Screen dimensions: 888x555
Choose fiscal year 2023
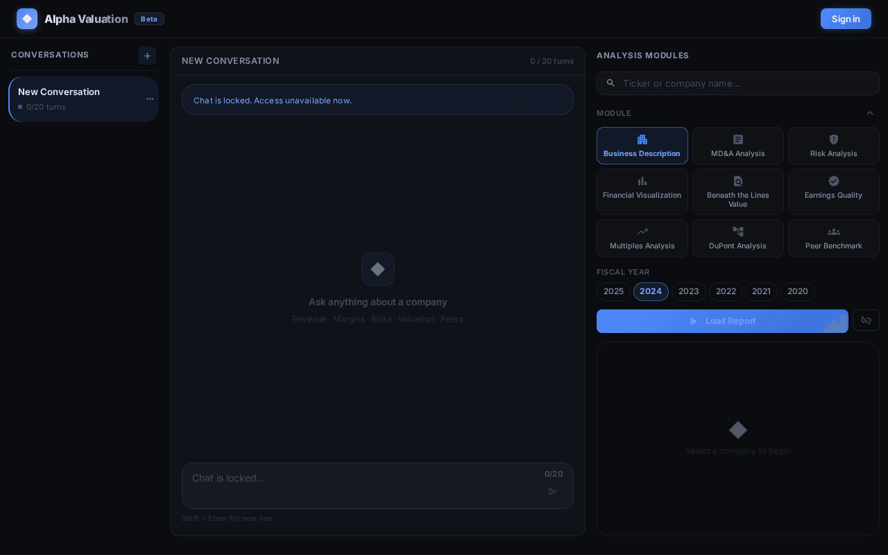coord(689,291)
